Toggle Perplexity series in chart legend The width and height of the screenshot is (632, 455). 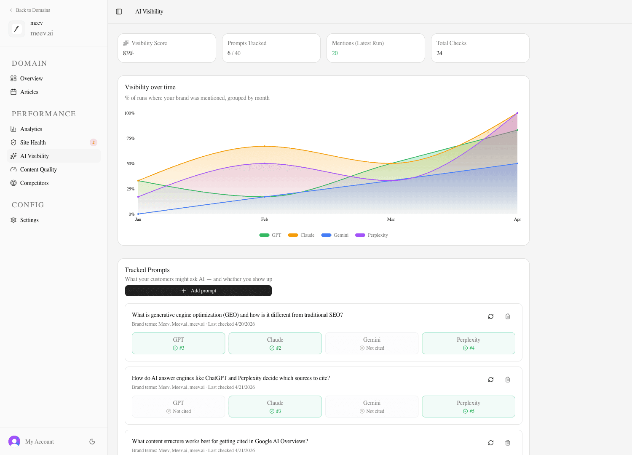coord(372,235)
